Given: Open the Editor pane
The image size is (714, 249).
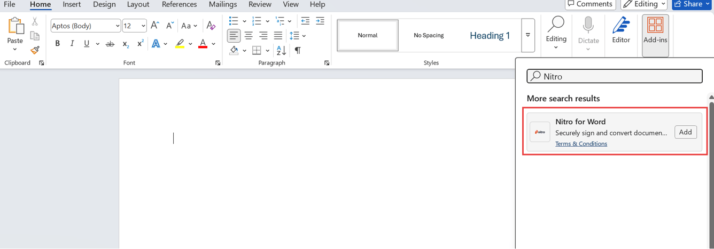Looking at the screenshot, I should click(x=621, y=30).
